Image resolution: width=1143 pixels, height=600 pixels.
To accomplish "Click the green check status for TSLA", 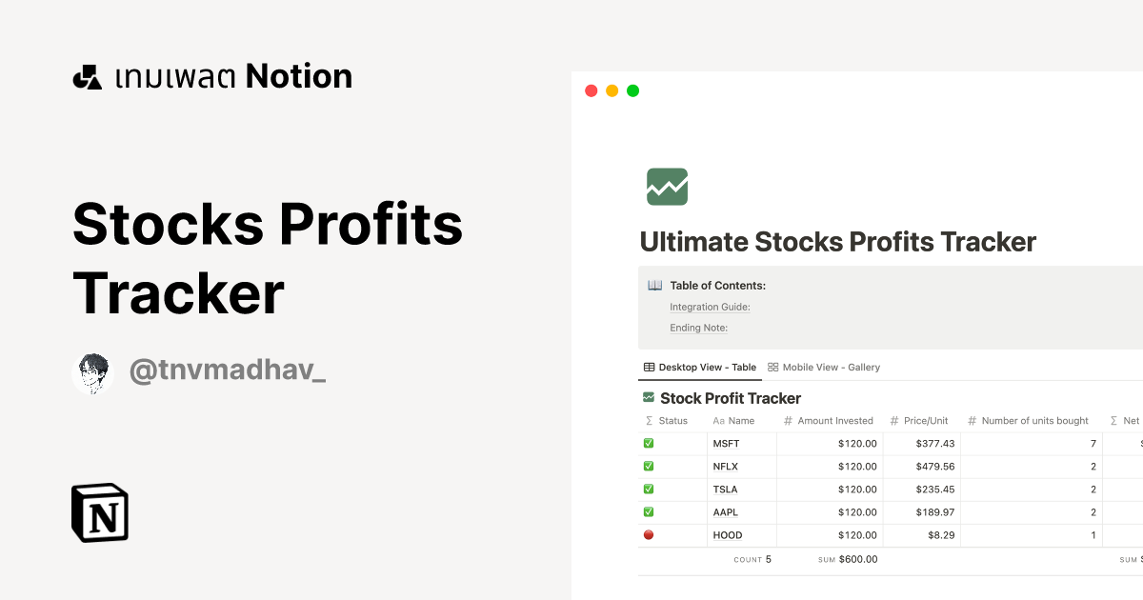I will click(x=649, y=490).
